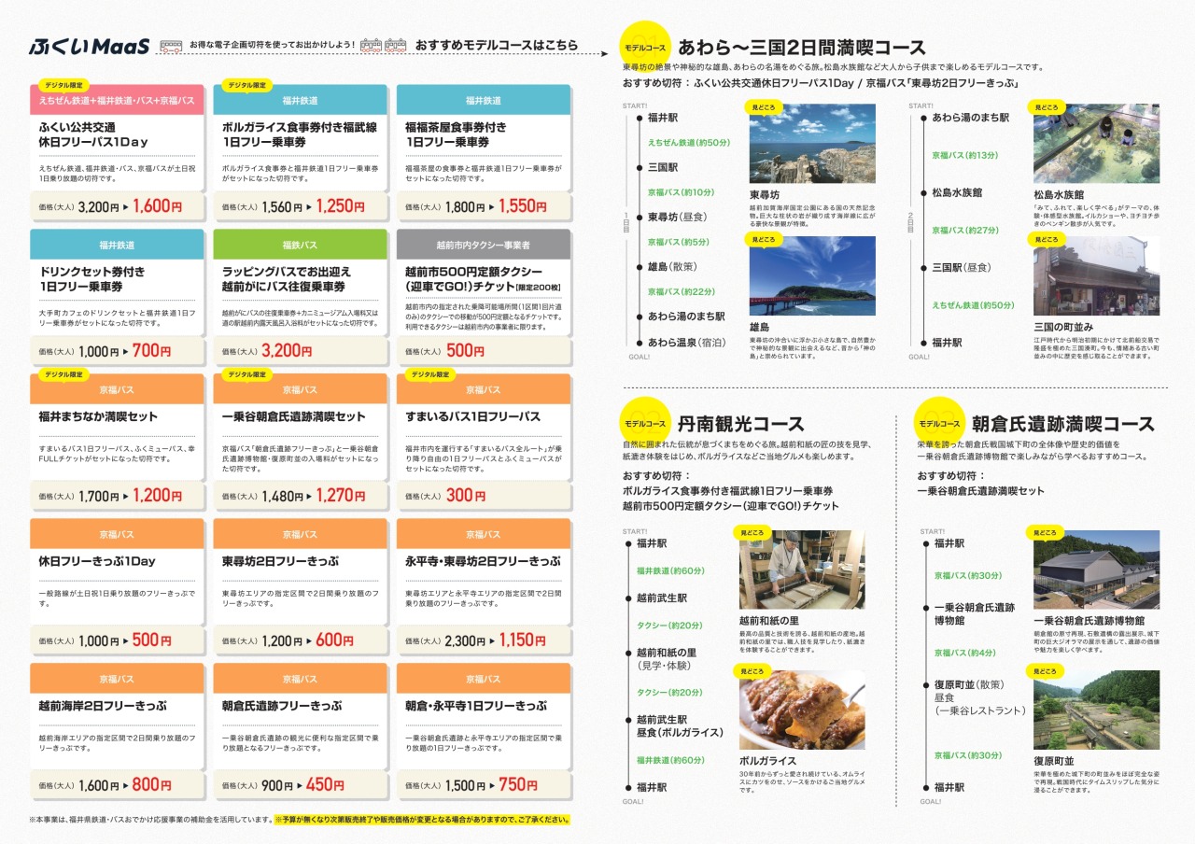Click 見どころ tag above ボルガライス photo
The height and width of the screenshot is (844, 1195).
pos(752,671)
